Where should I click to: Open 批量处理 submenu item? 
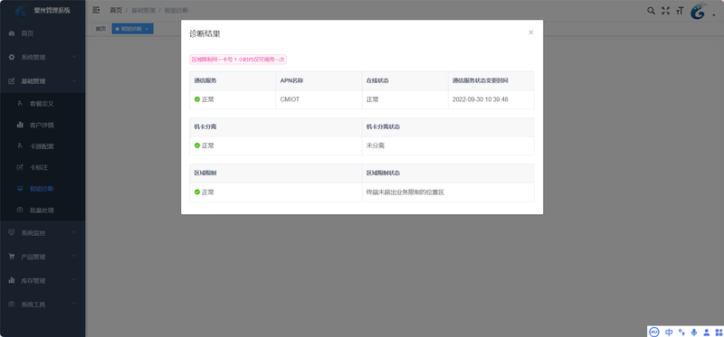43,211
